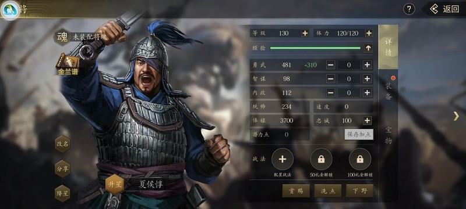This screenshot has width=466, height=209.
Task: Switch to the 装备 equipment tab
Action: click(389, 91)
